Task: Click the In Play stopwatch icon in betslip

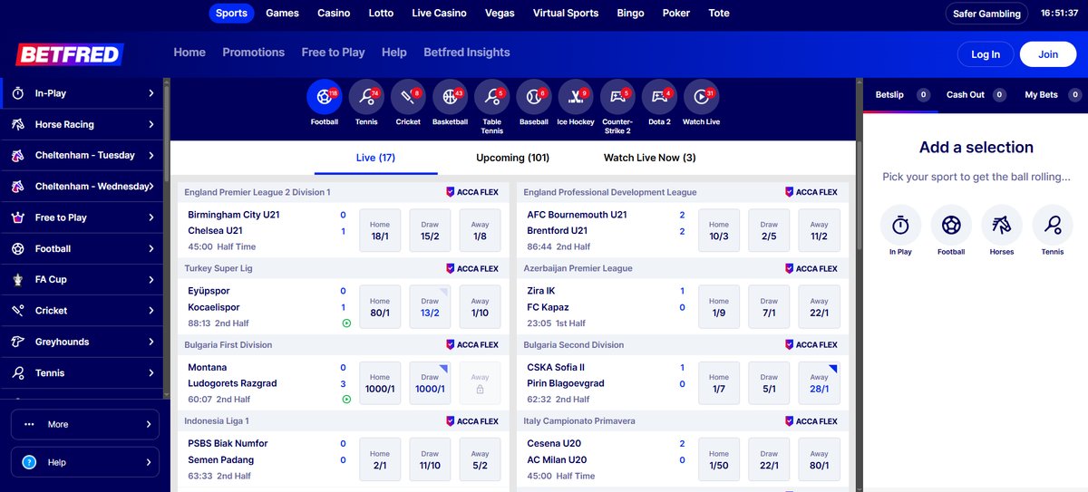Action: point(900,224)
